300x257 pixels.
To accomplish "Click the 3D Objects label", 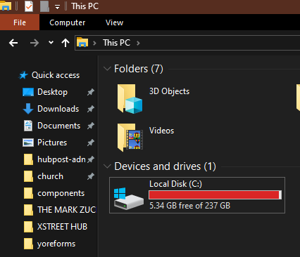I will pyautogui.click(x=169, y=91).
